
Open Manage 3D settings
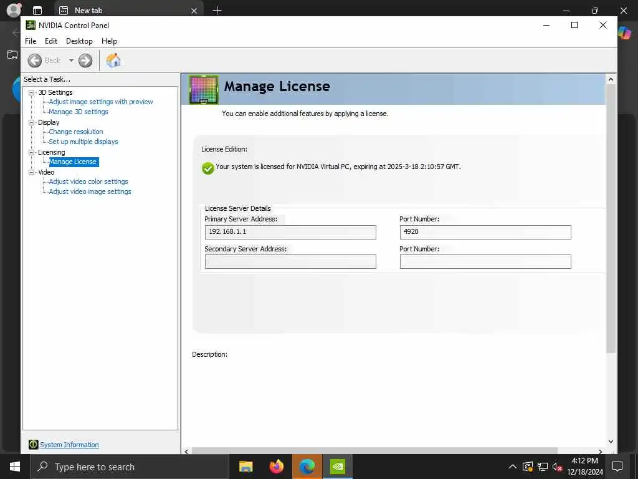click(x=79, y=112)
